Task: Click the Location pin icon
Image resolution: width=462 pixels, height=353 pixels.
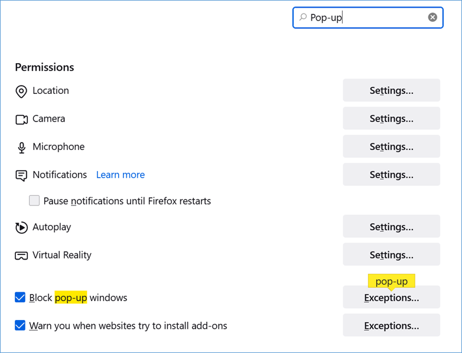Action: (21, 91)
